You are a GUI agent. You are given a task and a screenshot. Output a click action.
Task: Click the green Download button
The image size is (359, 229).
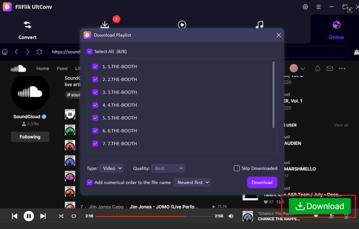320,206
